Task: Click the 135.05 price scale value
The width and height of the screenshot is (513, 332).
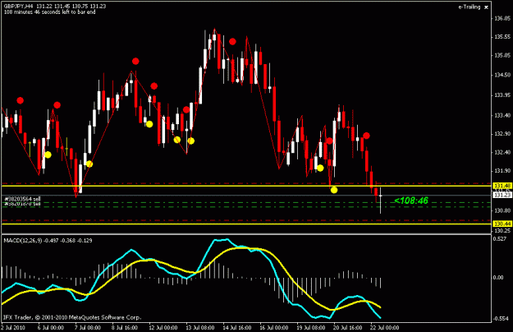Action: coord(502,55)
